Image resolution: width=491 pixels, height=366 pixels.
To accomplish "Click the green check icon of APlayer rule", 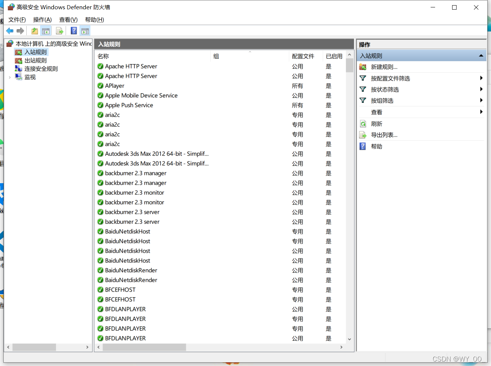I will [x=100, y=85].
